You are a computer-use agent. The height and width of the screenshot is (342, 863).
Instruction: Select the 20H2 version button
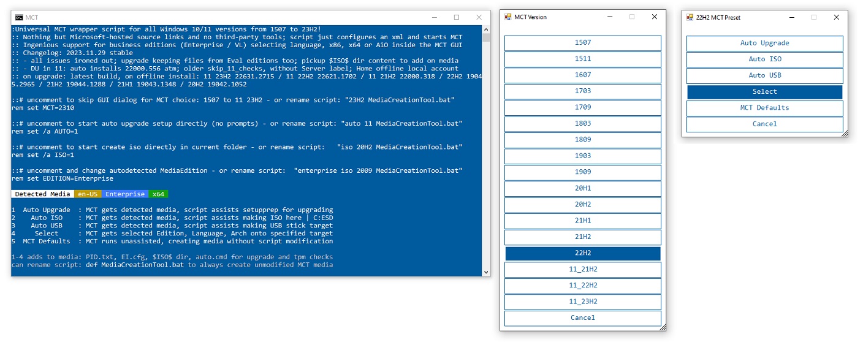tap(583, 205)
